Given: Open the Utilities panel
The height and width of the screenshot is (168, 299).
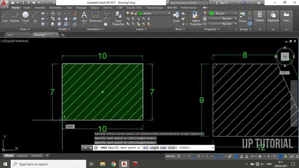Looking at the screenshot, I should (x=260, y=17).
